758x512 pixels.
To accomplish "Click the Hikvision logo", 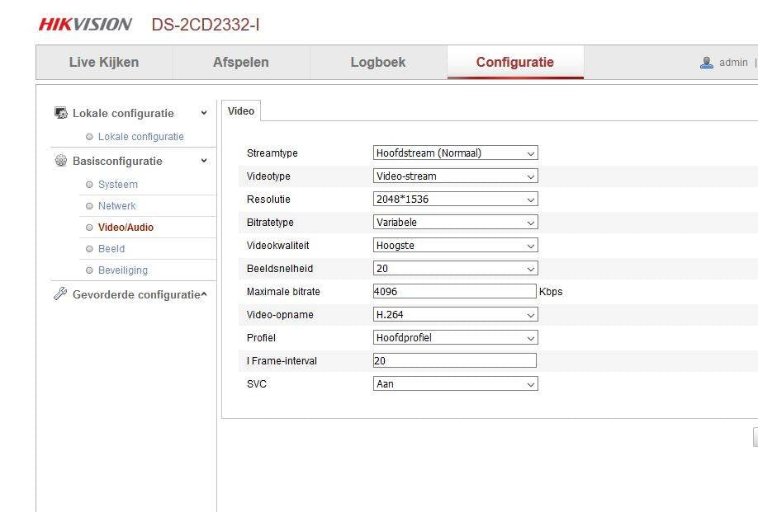I will pos(85,25).
